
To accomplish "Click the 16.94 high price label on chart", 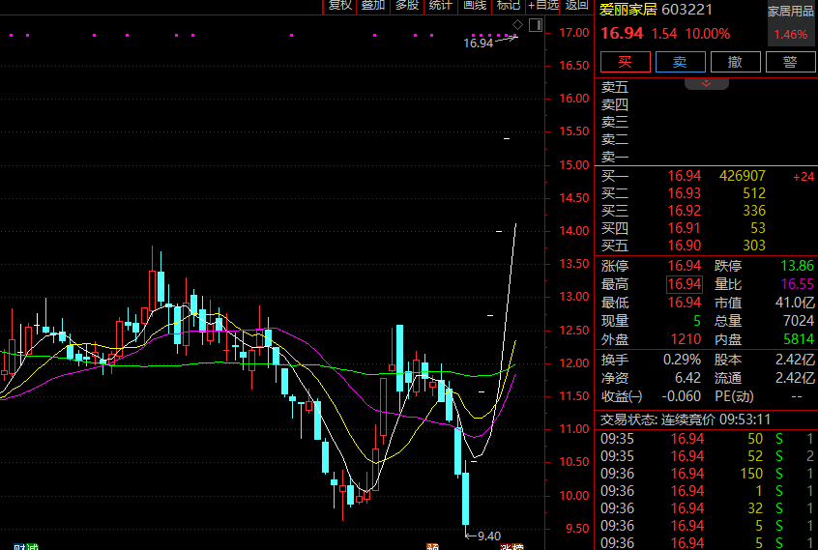I will [478, 43].
